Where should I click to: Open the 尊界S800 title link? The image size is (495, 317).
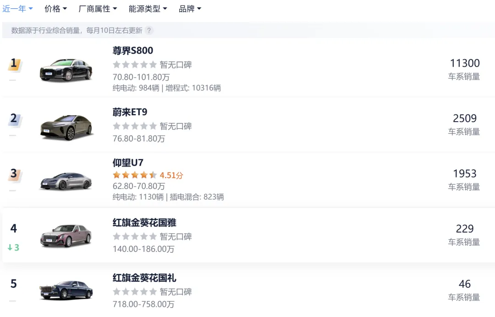133,50
